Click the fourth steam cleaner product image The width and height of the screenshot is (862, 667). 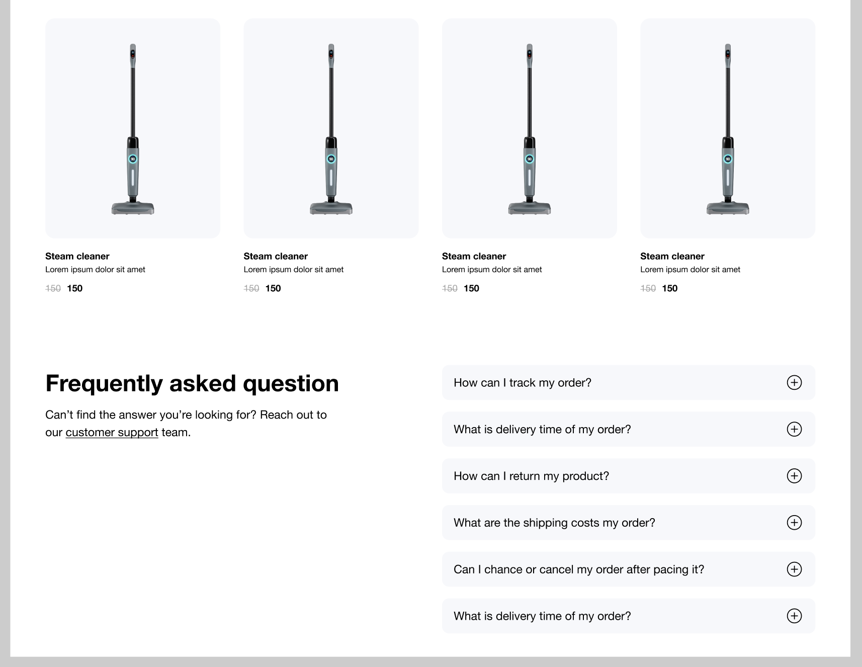point(727,129)
